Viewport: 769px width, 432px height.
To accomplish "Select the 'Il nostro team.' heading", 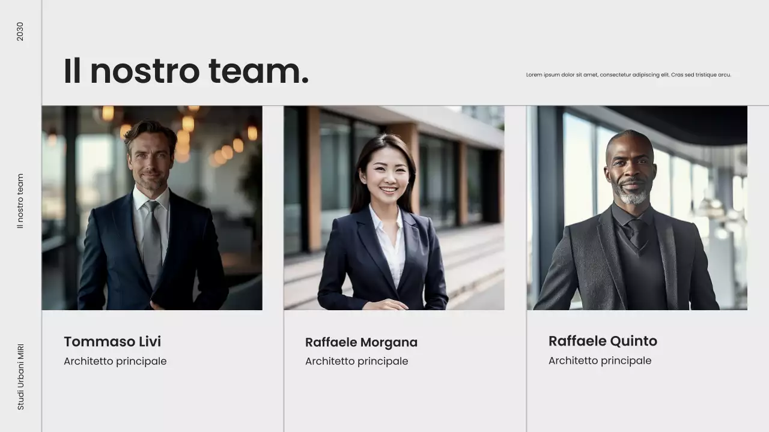I will 186,71.
